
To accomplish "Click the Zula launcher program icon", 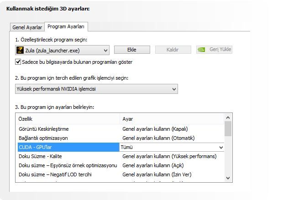I will [20, 50].
